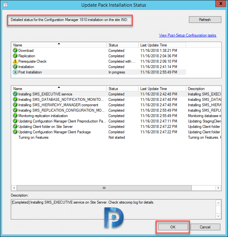Click the Cancel button
Viewport: 228px width, 237px height.
(205, 227)
